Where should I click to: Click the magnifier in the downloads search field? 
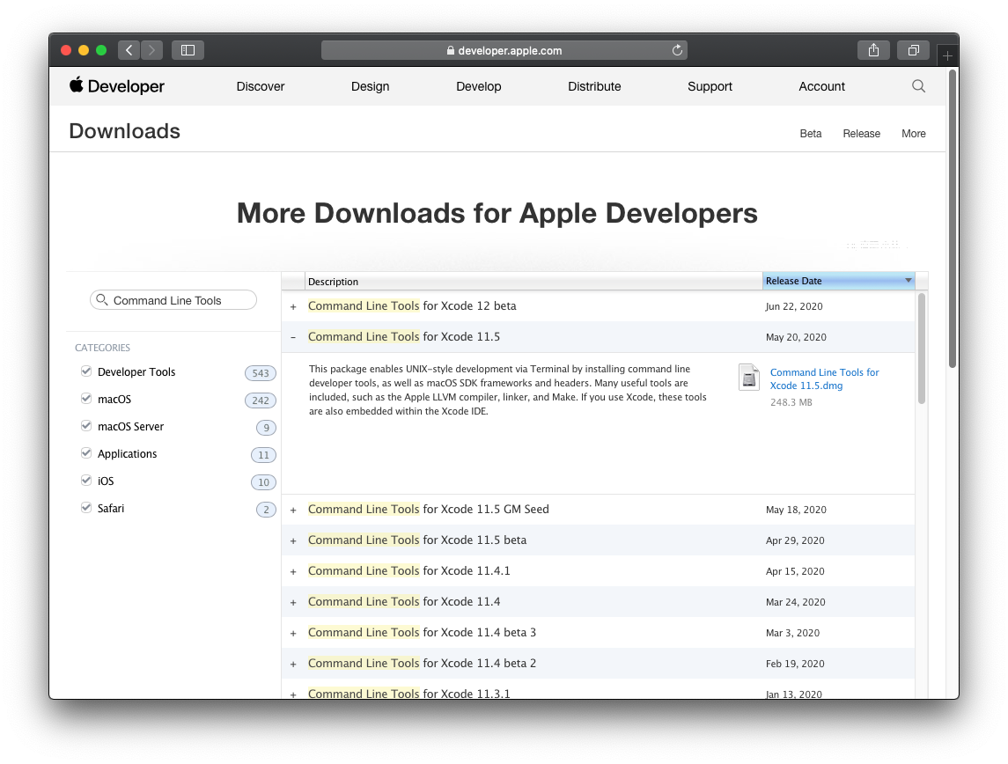coord(101,299)
